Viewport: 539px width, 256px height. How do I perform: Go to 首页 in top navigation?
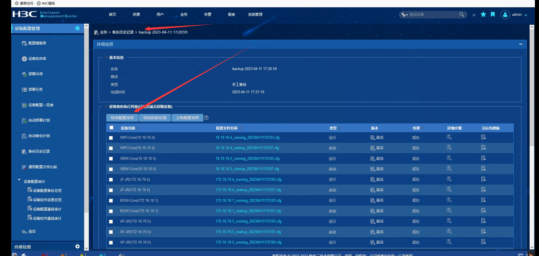(112, 14)
